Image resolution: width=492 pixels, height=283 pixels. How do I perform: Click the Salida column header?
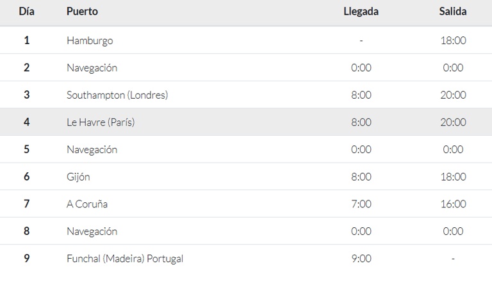[453, 12]
